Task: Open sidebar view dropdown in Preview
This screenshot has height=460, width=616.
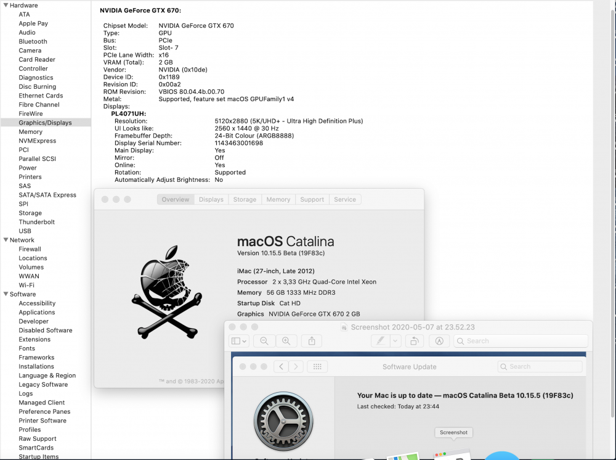Action: [239, 341]
